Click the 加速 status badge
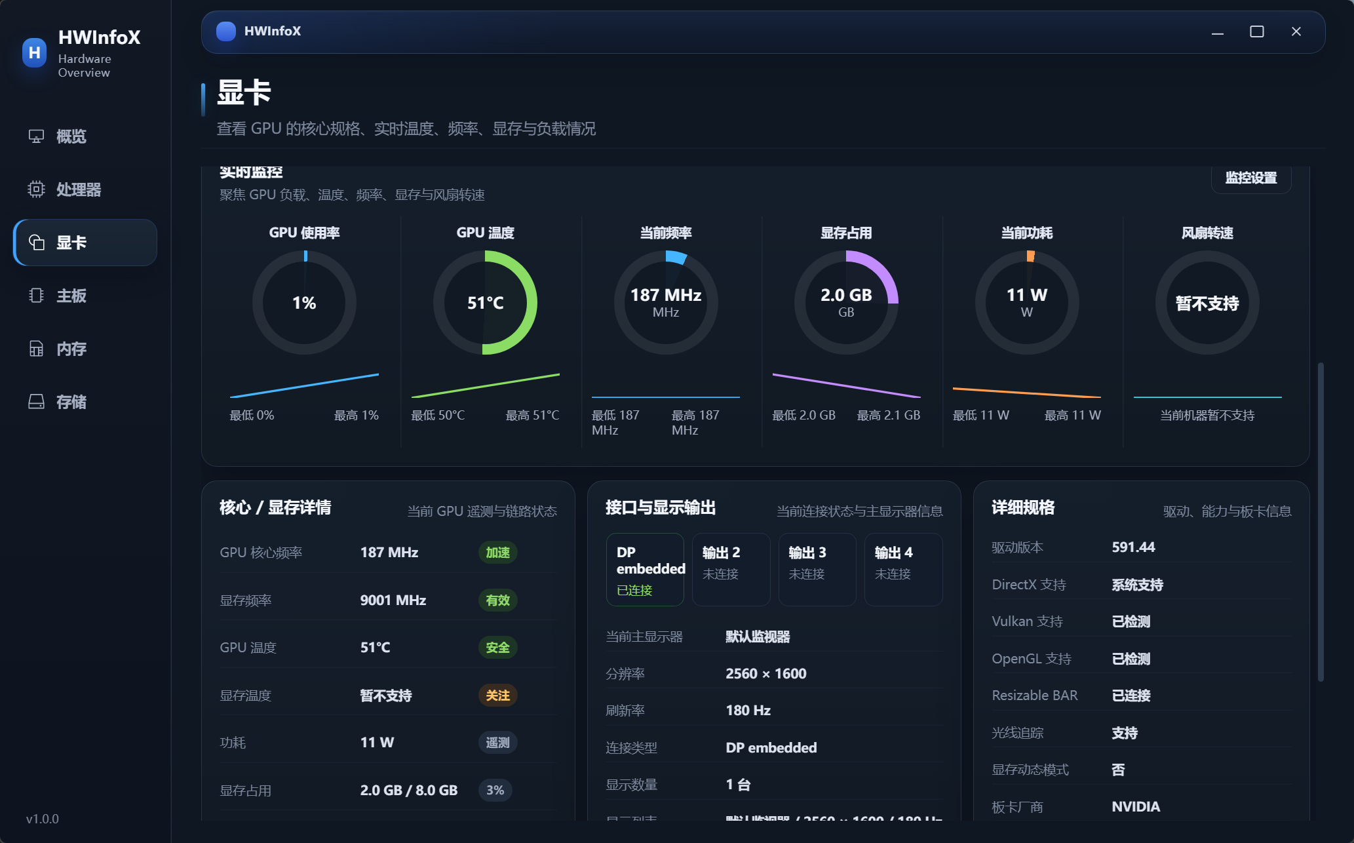This screenshot has height=843, width=1354. coord(497,553)
